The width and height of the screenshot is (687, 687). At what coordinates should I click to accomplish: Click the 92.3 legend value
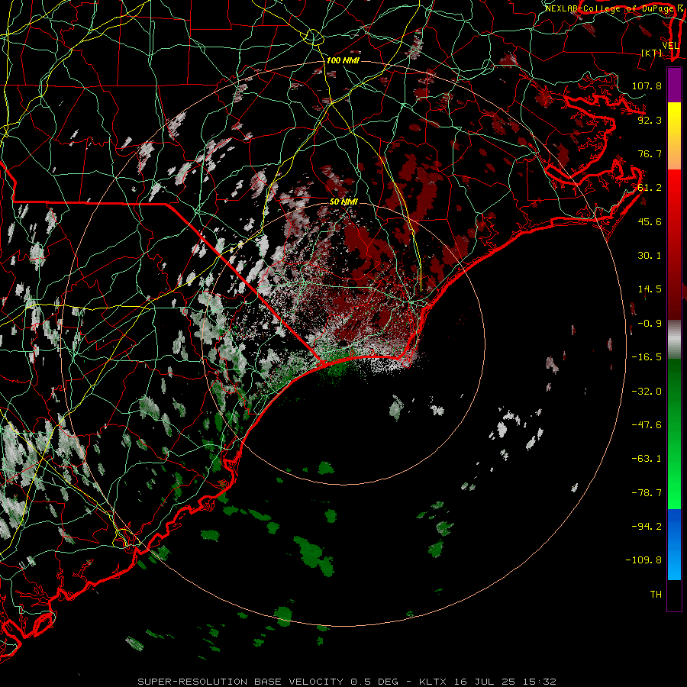pyautogui.click(x=650, y=120)
